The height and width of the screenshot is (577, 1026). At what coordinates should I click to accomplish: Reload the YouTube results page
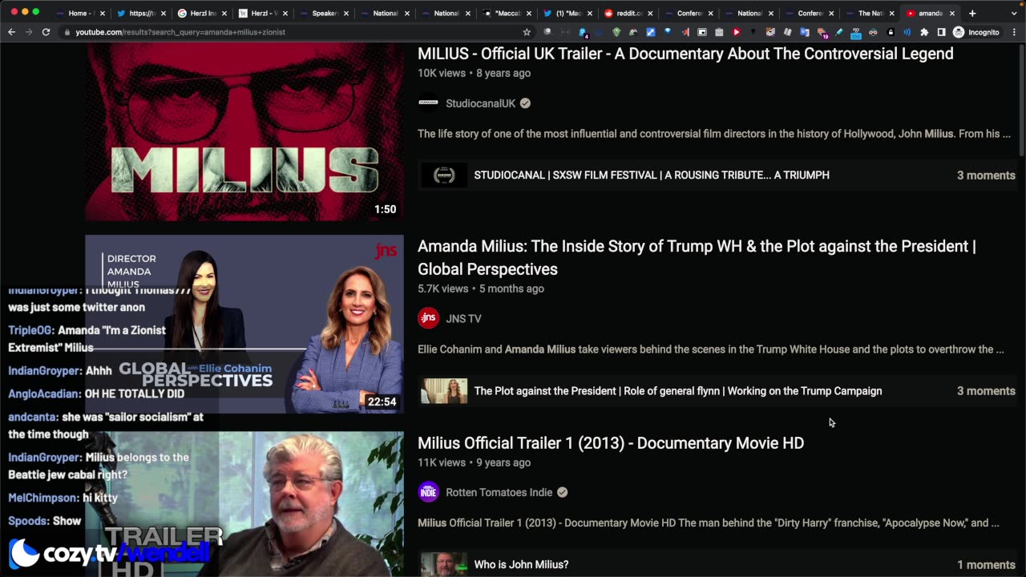[46, 32]
